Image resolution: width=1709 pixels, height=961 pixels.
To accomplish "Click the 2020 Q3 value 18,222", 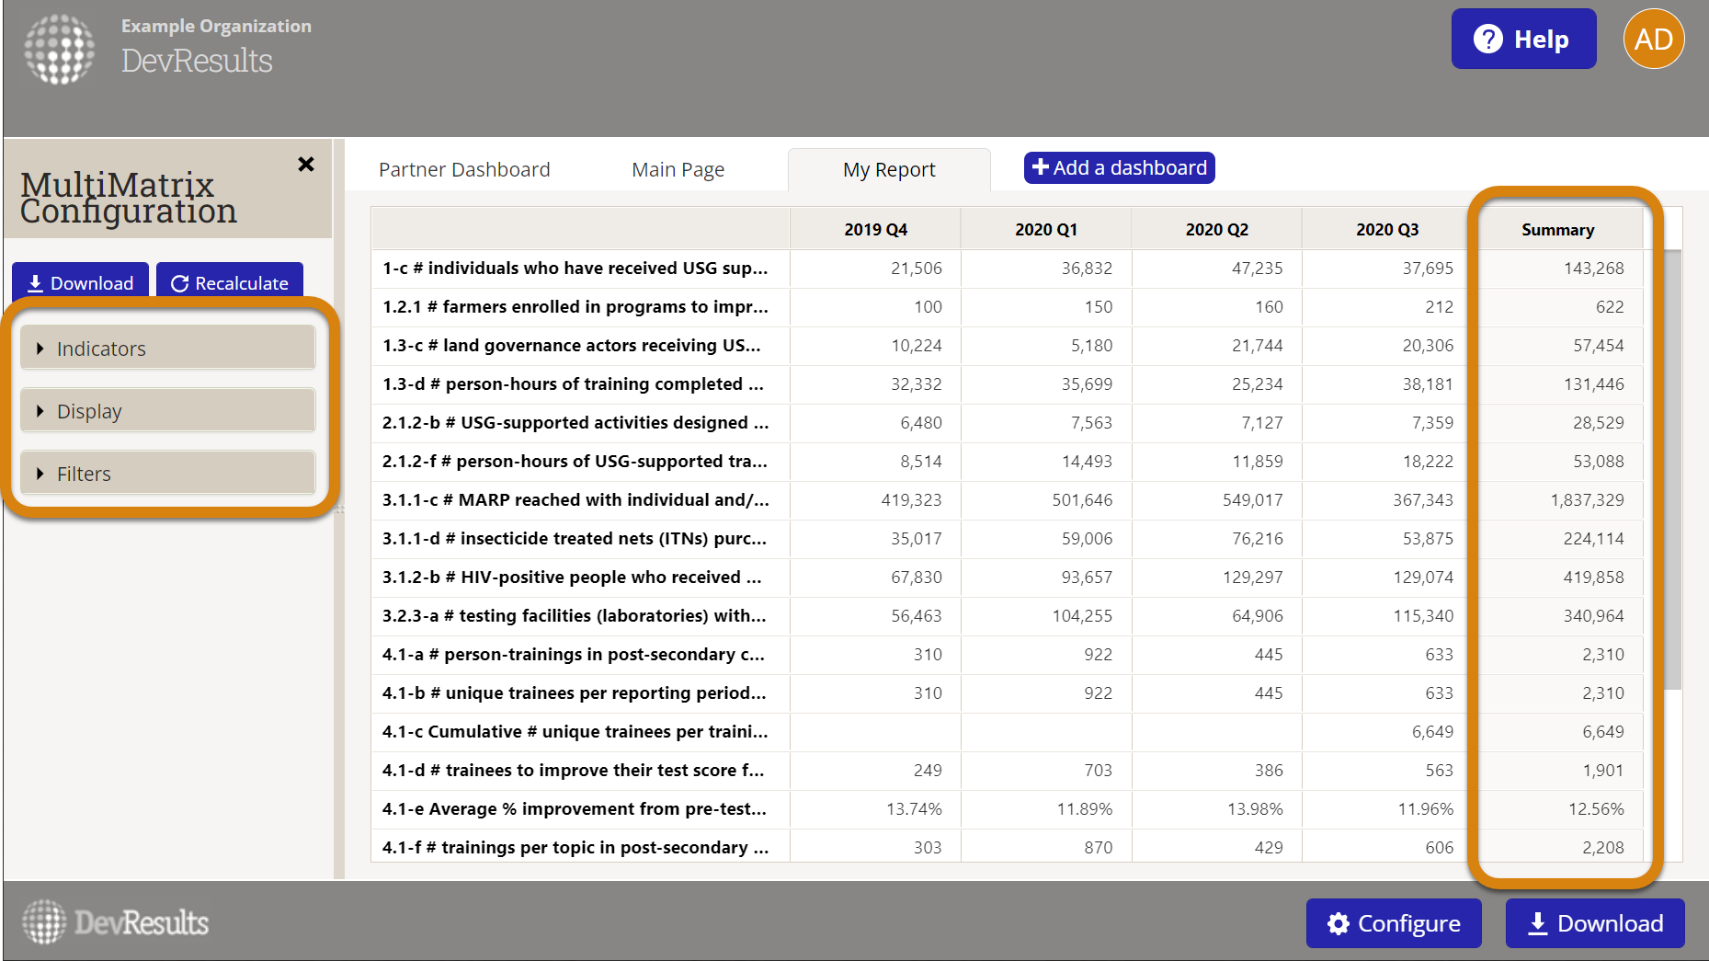I will [1428, 462].
